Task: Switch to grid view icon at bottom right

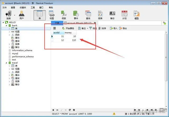Action: 161,110
